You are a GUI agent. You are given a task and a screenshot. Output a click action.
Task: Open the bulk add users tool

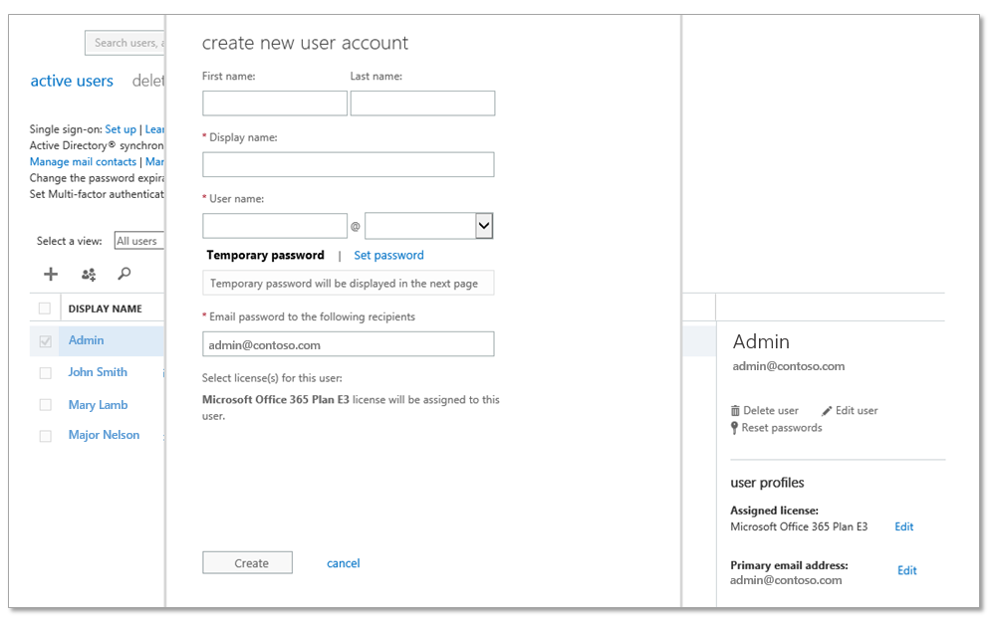click(x=89, y=274)
